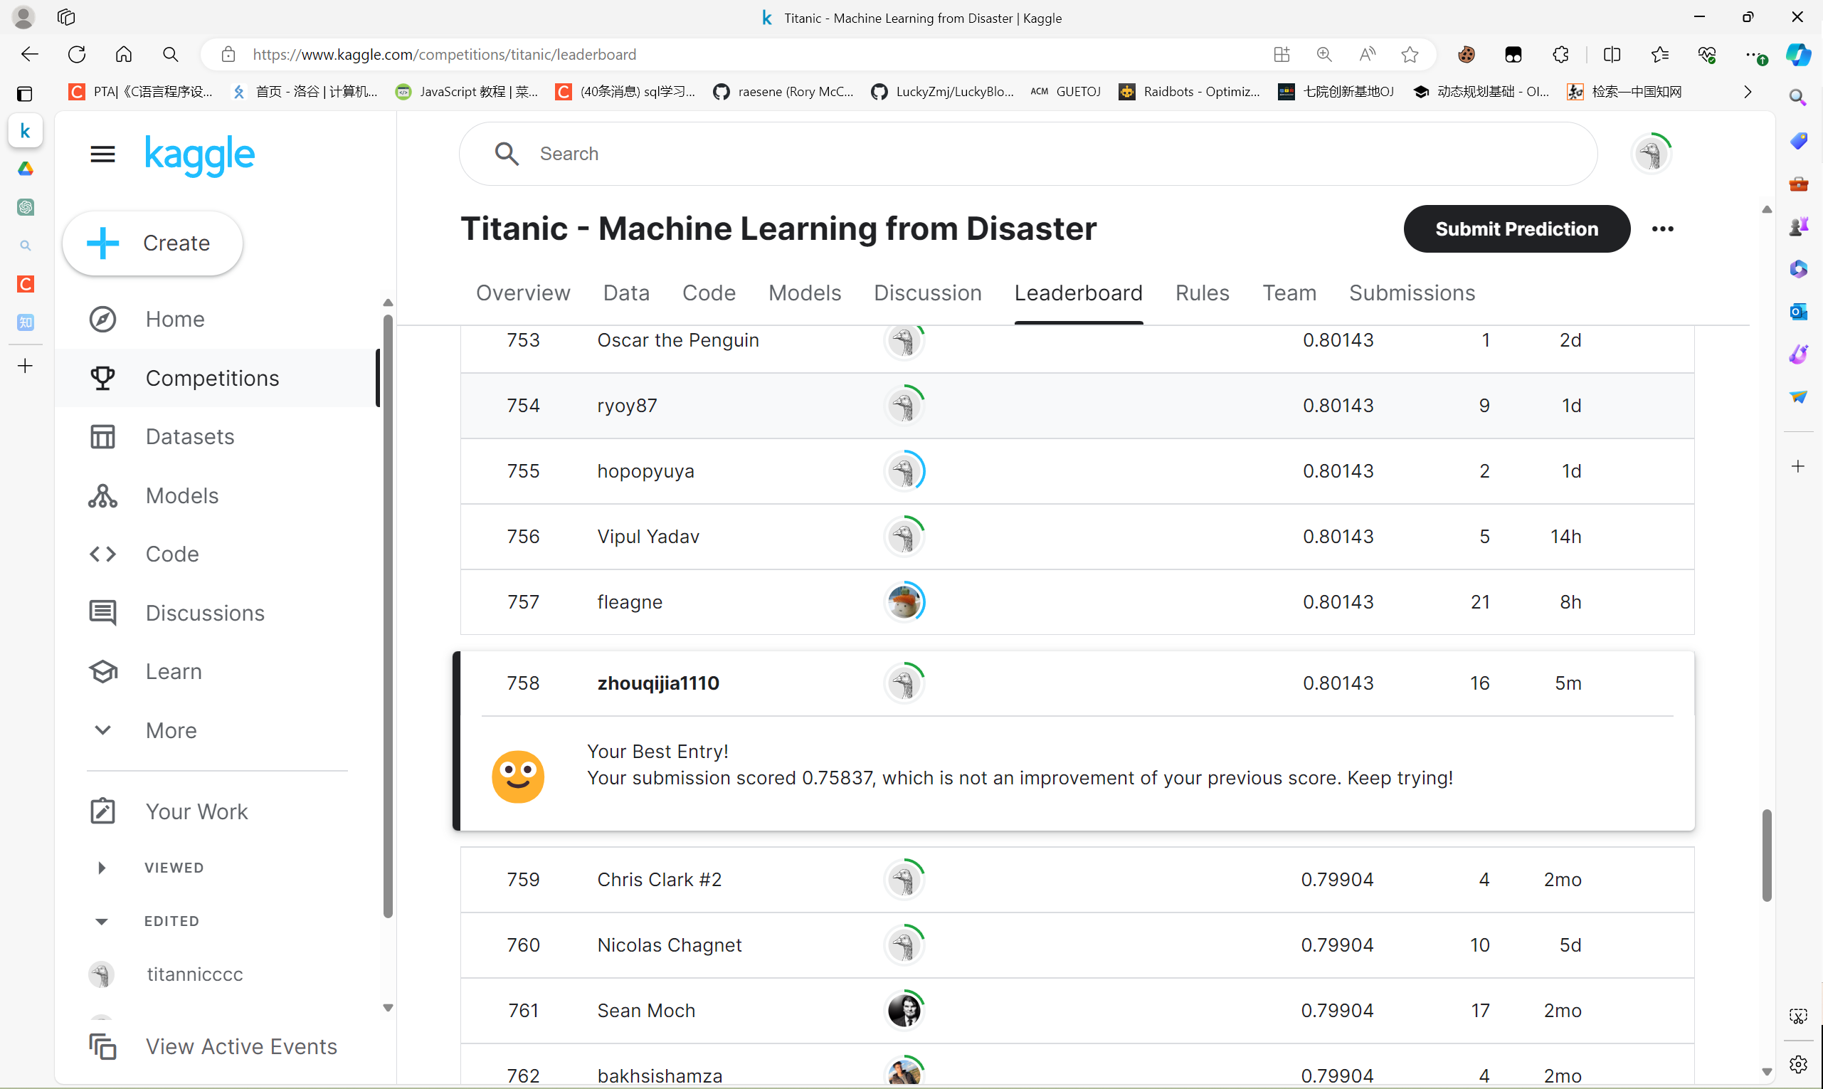Open the Learn graduation cap icon

pos(102,671)
